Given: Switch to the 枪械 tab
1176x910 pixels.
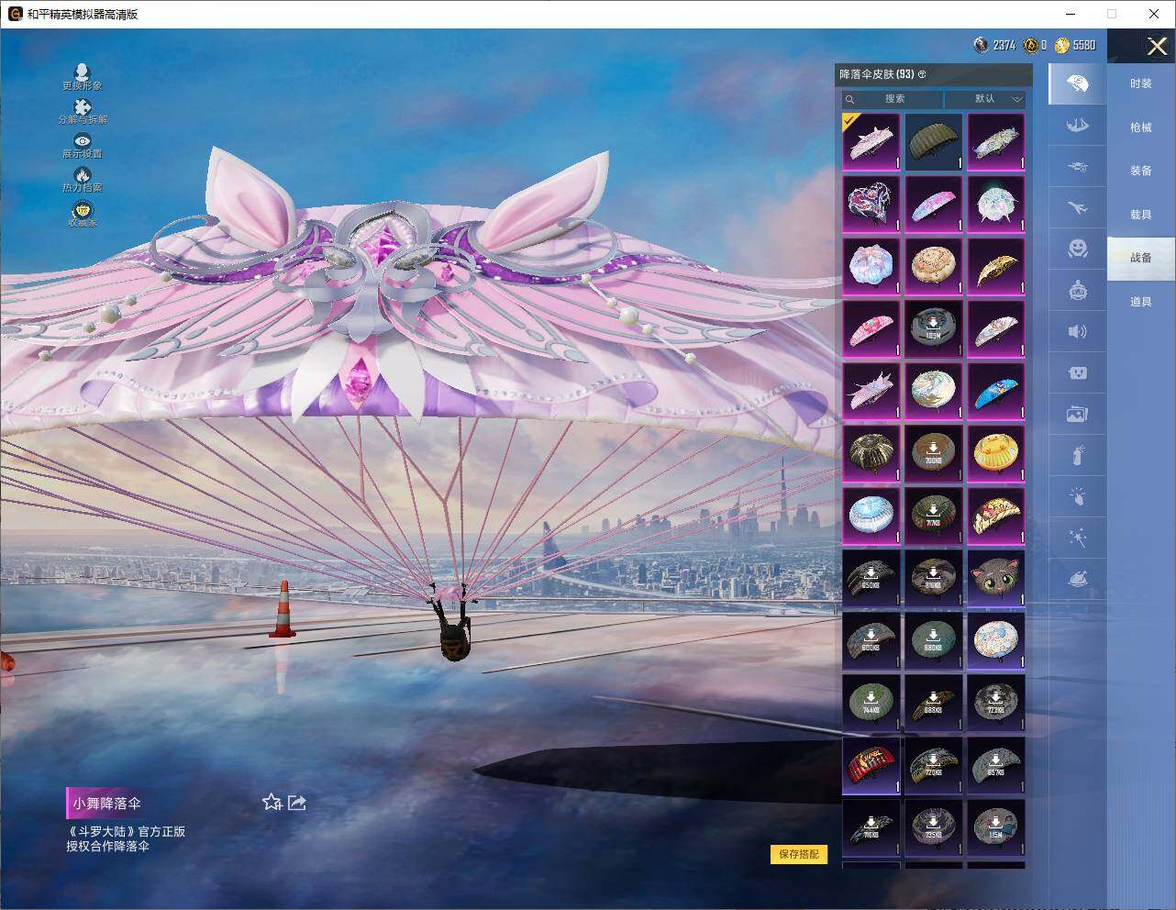Looking at the screenshot, I should [1140, 128].
